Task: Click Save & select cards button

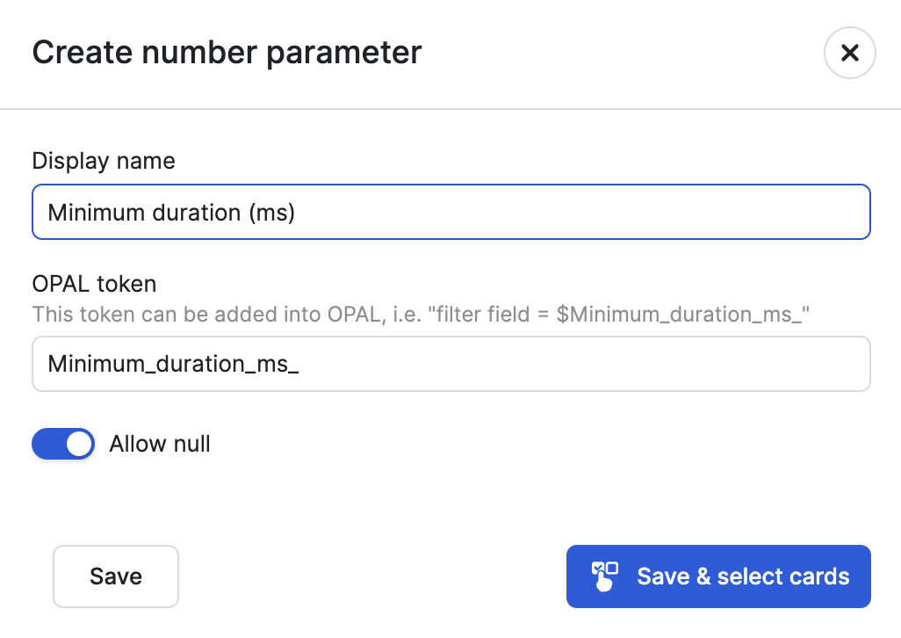Action: pyautogui.click(x=718, y=576)
